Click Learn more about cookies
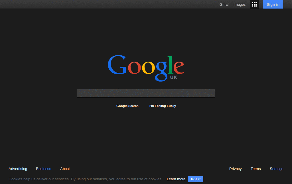Image resolution: width=292 pixels, height=184 pixels. point(176,179)
